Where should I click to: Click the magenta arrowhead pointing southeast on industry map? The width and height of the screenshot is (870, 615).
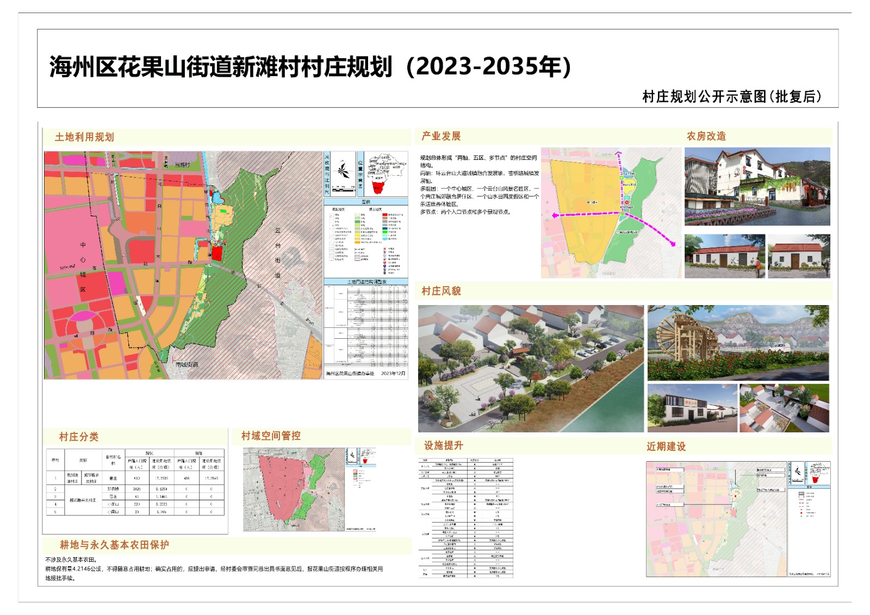(673, 244)
